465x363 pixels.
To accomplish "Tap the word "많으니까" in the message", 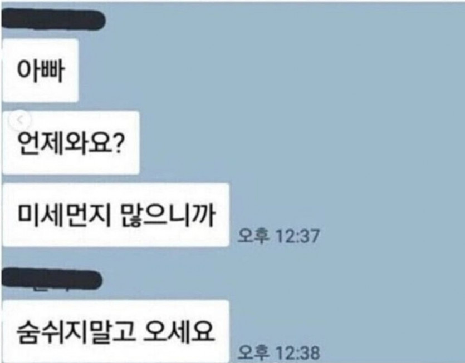I will point(168,216).
